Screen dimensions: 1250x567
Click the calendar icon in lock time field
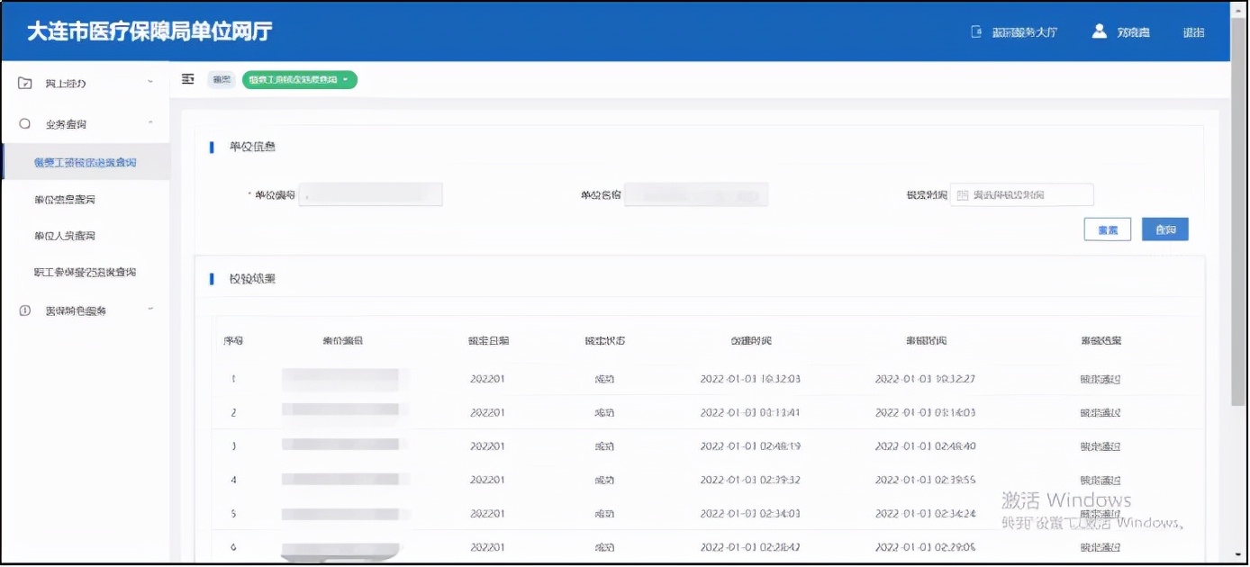[x=963, y=195]
